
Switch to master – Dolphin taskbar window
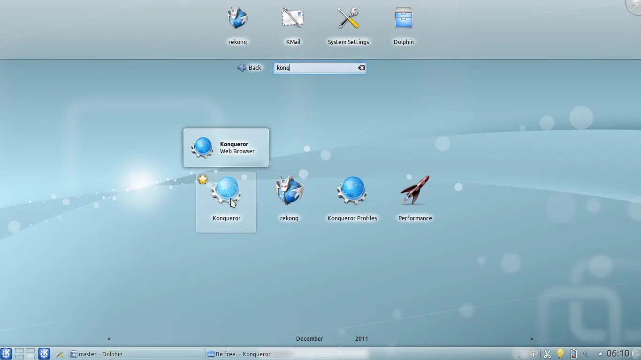[136, 354]
